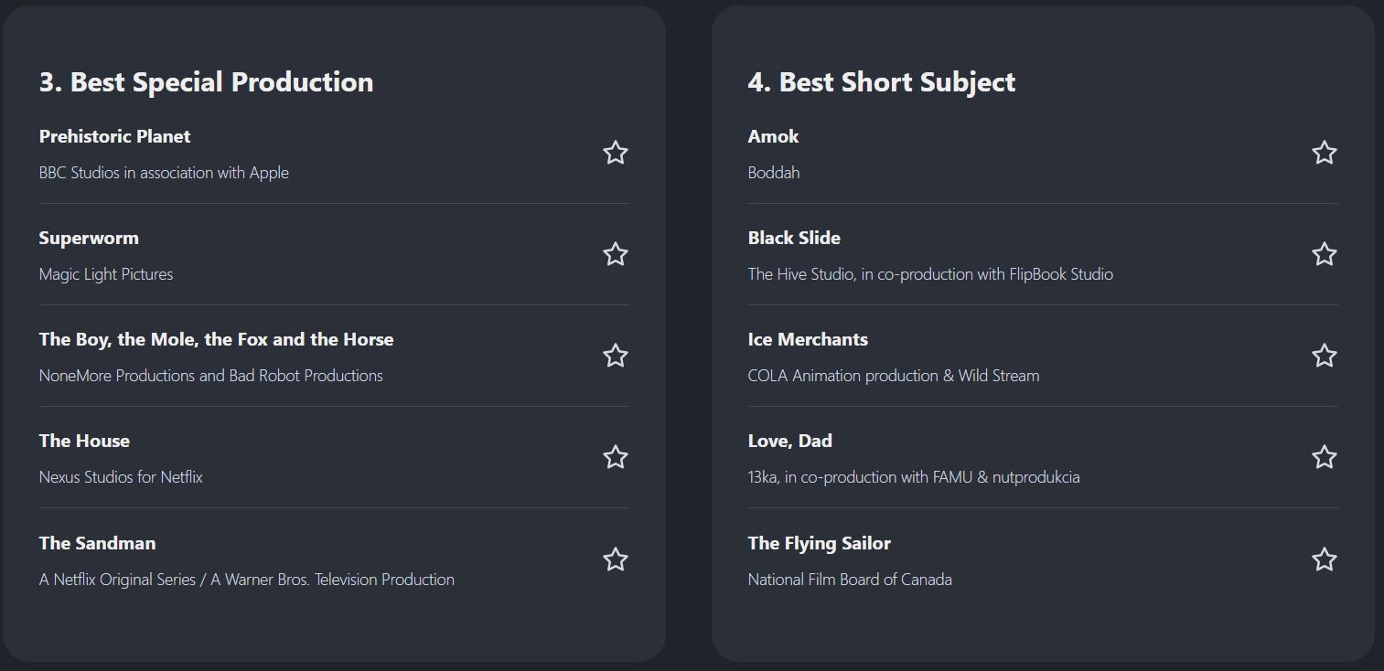The width and height of the screenshot is (1384, 671).
Task: Open the Superworm nominee entry
Action: tap(89, 238)
